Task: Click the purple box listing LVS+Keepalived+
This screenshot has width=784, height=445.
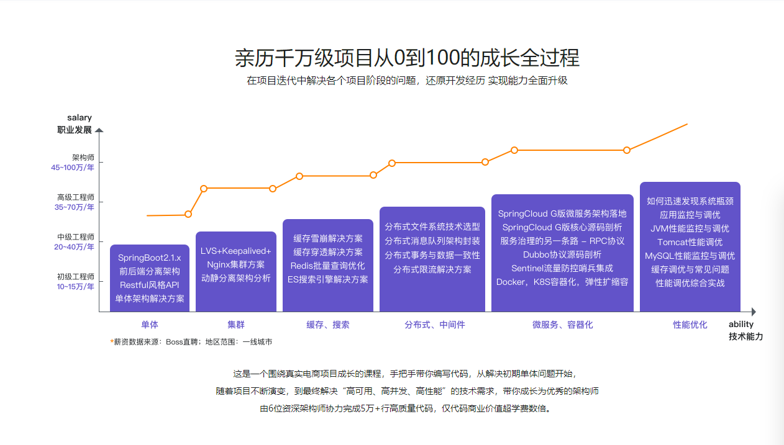Action: click(236, 271)
